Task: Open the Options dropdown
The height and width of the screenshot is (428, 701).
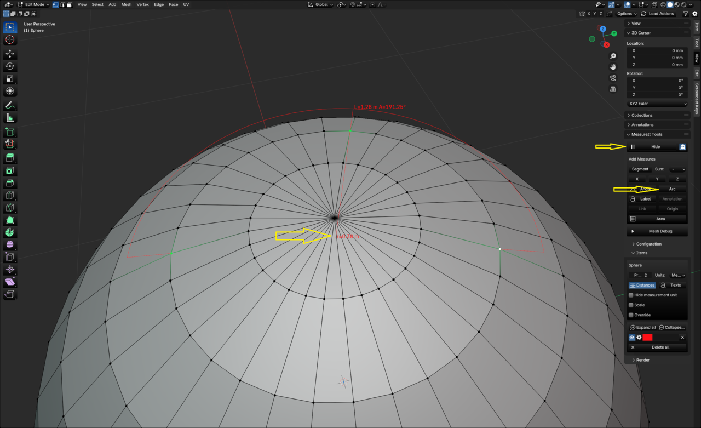Action: tap(626, 14)
